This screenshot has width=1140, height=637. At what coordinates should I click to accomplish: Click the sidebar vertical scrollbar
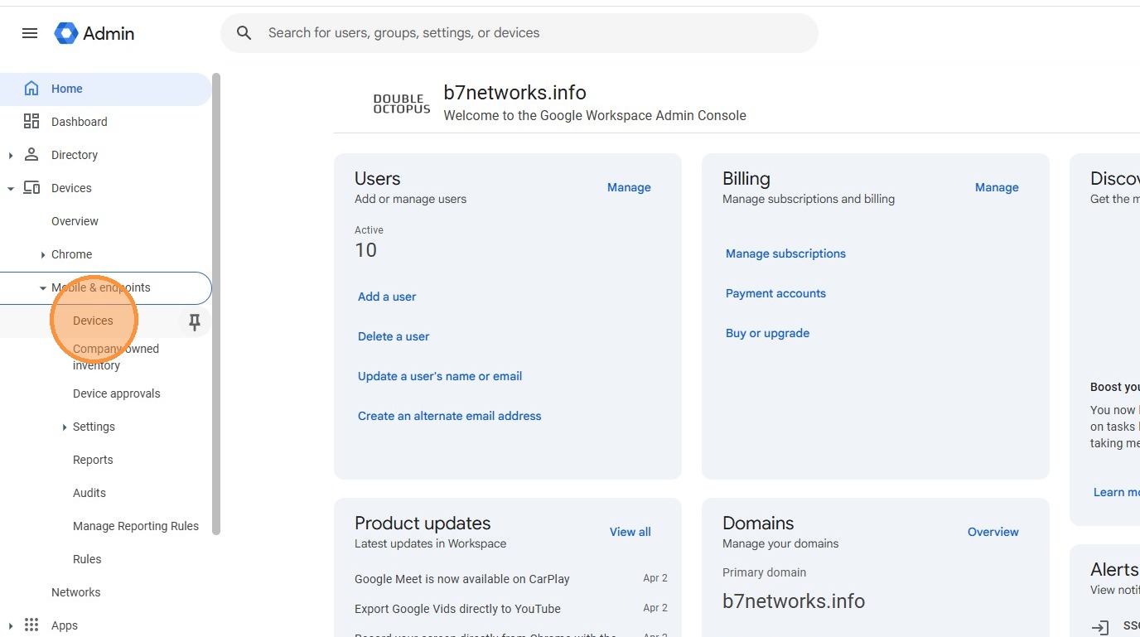coord(216,303)
